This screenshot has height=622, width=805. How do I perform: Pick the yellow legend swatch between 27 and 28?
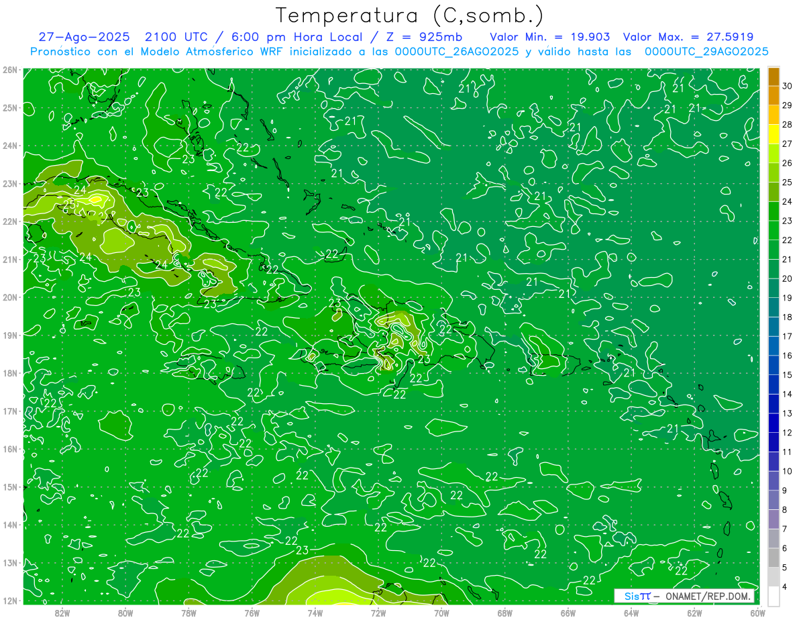tap(773, 133)
